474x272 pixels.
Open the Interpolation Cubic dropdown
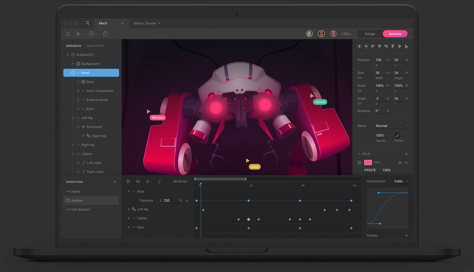(x=401, y=181)
